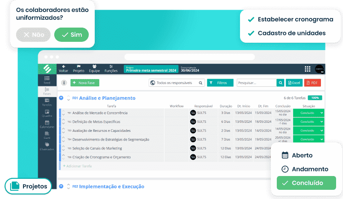Viewport: 343px width, 199px height.
Task: Click Adicionar Tarefa link
Action: tap(77, 166)
